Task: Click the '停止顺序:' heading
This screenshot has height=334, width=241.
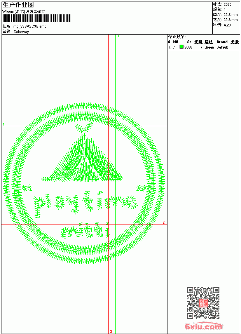Action: (x=177, y=37)
